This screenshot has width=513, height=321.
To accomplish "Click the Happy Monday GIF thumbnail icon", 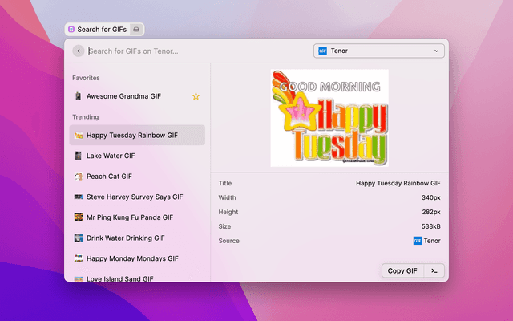I will click(79, 258).
